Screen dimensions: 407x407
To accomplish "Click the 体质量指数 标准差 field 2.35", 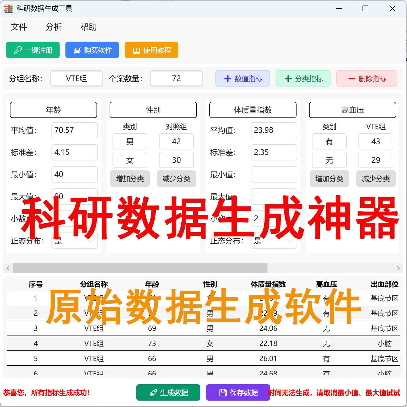I will 274,152.
